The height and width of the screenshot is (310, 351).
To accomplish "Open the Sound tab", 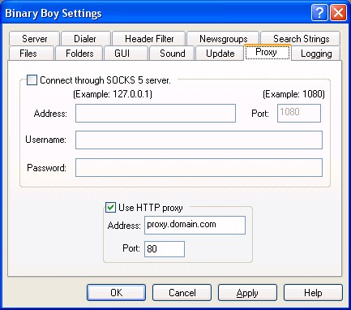I will (172, 53).
